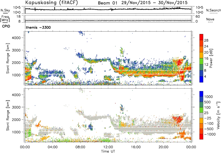Click the Velocity [m s⁻¹] colorbar label
Viewport: 221px width, 153px height.
point(218,115)
